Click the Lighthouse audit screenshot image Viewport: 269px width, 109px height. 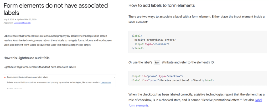pos(60,81)
